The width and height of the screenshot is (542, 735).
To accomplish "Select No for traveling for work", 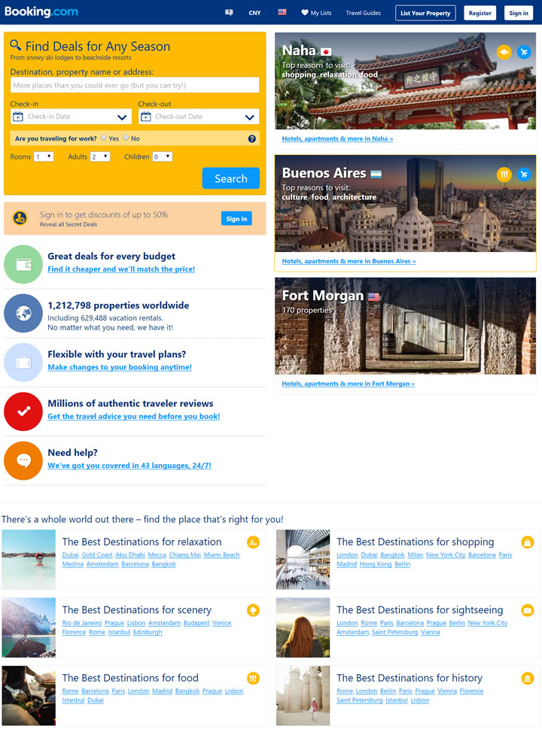I will click(126, 138).
